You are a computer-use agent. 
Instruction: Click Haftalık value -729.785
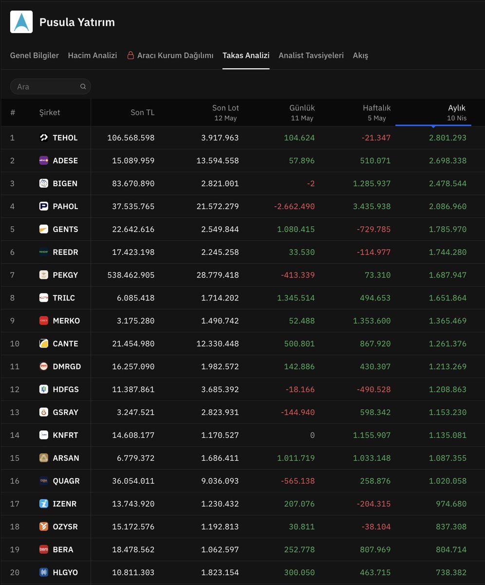coord(374,230)
